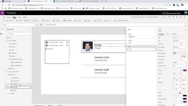The image size is (188, 106).
Task: Remove the Contract 5.pptx attachment with its X
Action: pos(67,45)
